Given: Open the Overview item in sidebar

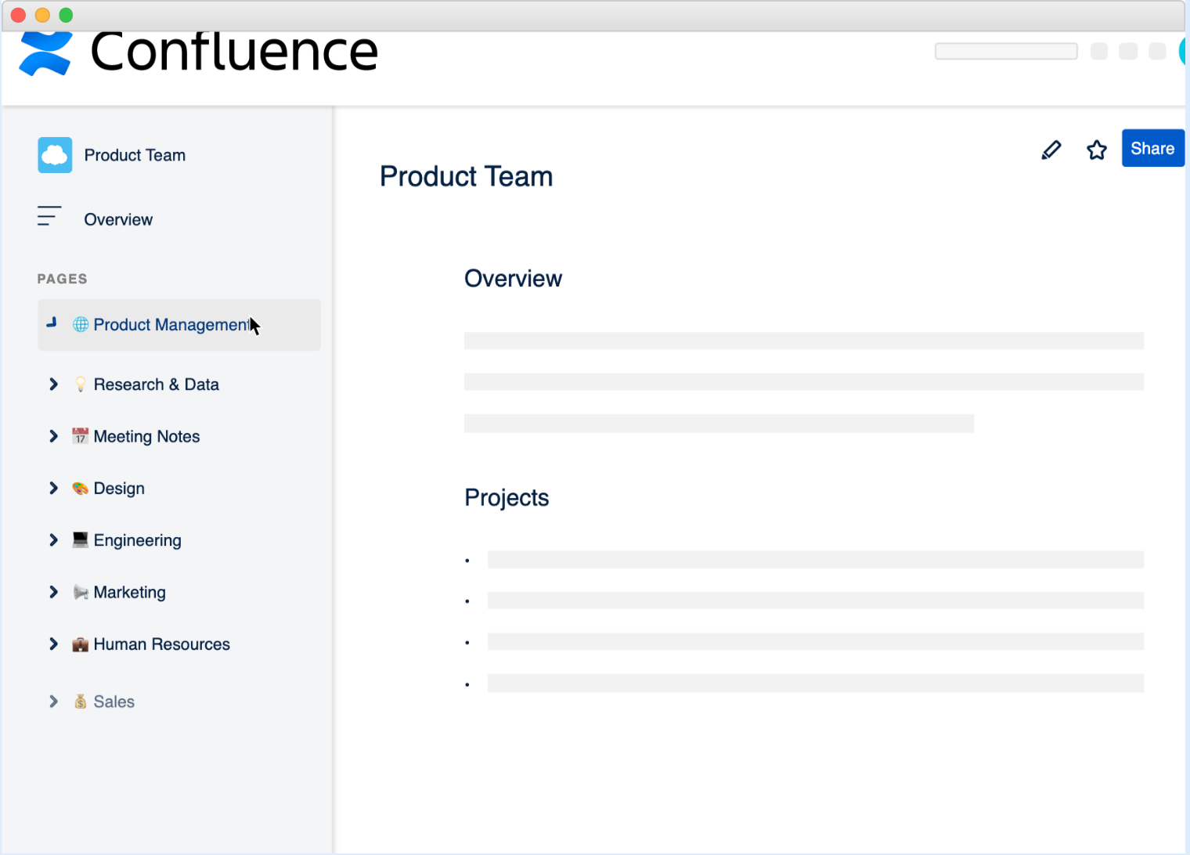Looking at the screenshot, I should [x=118, y=220].
